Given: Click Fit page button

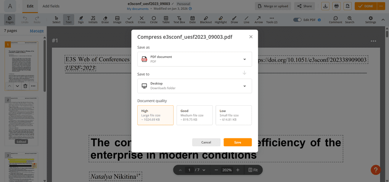Looking at the screenshot, I should [253, 170].
